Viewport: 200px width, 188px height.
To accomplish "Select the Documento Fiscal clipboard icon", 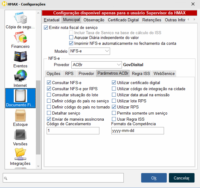I will tap(20, 96).
